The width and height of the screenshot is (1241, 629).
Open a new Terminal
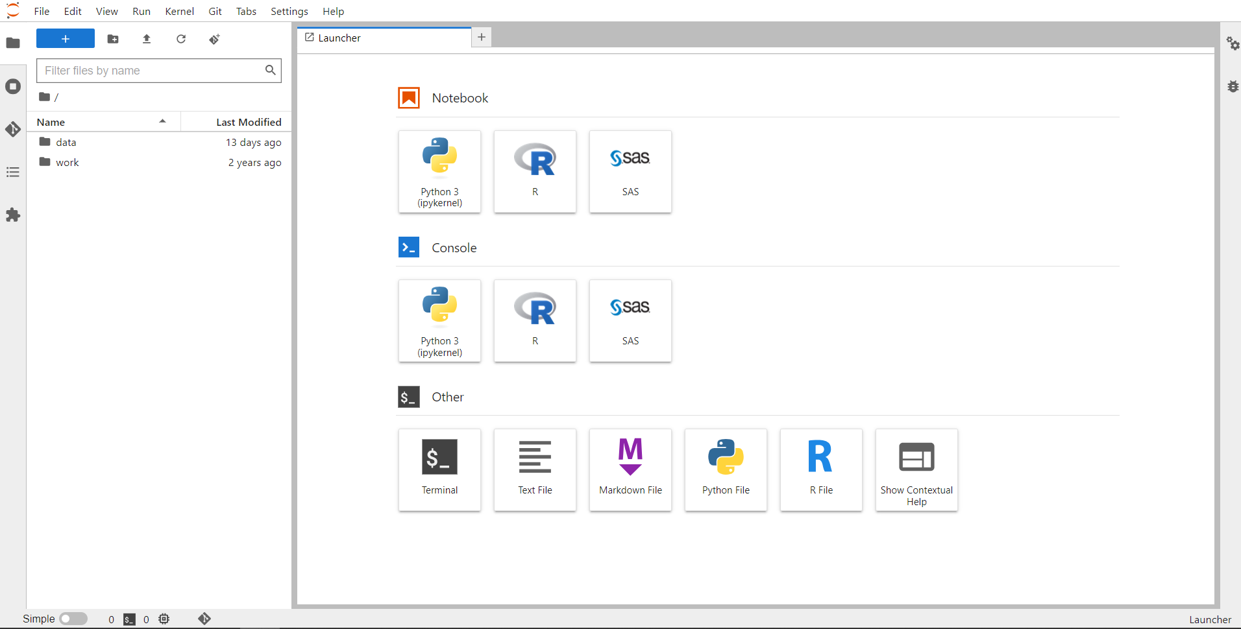click(x=440, y=470)
